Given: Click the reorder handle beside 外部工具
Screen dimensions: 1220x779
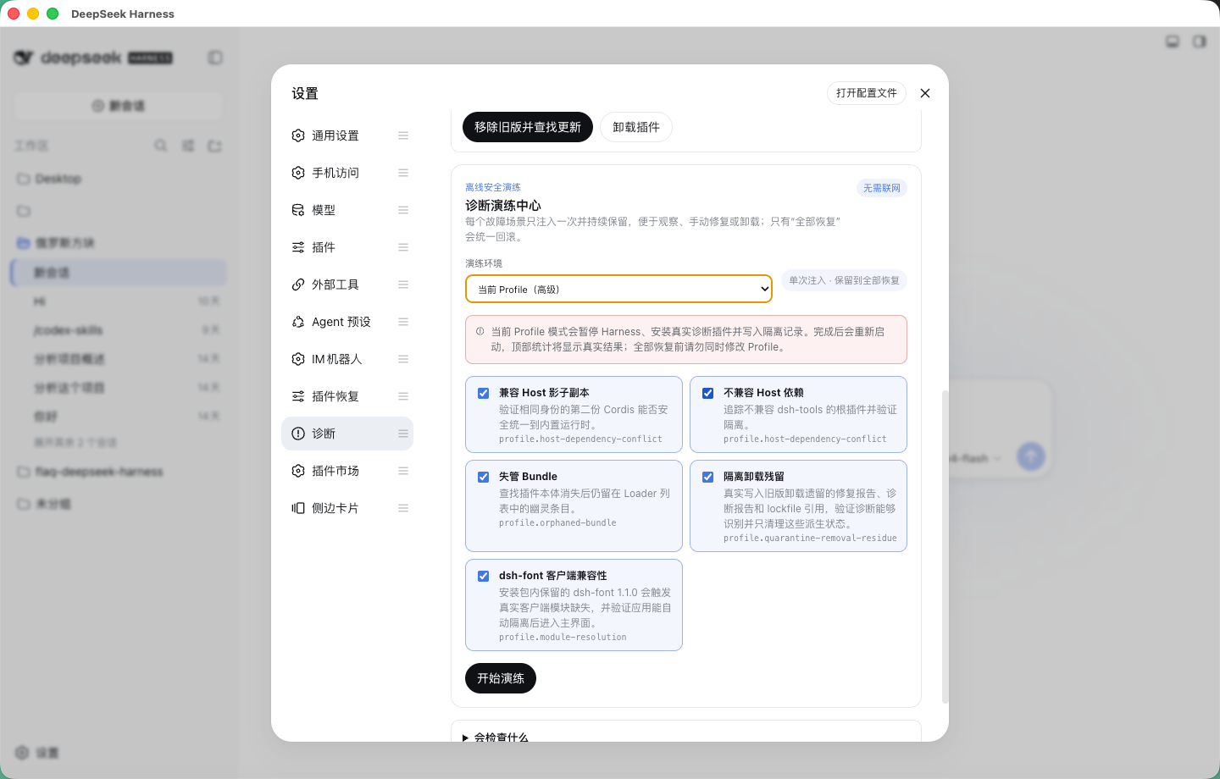Looking at the screenshot, I should click(x=403, y=285).
